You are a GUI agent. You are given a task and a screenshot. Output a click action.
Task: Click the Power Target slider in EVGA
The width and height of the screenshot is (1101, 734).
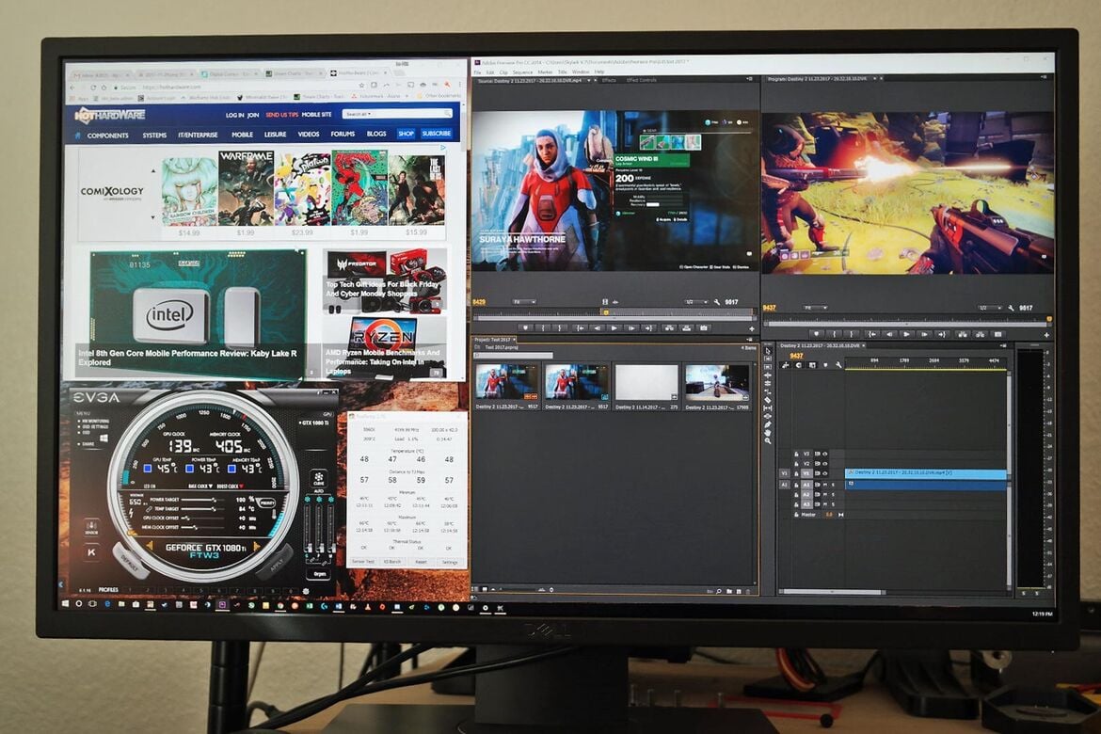(x=203, y=500)
